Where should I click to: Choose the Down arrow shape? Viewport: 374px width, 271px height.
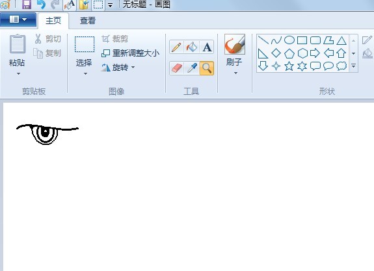point(263,66)
